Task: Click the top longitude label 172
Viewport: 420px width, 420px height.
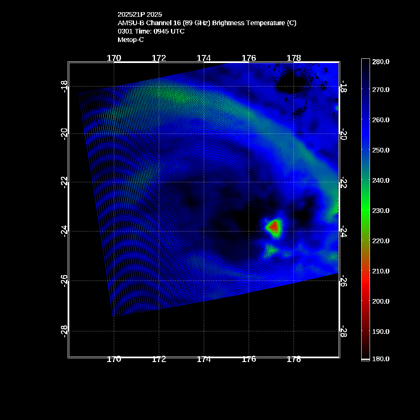Action: pos(159,58)
